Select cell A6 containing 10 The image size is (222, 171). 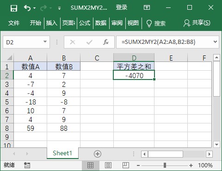[31, 110]
